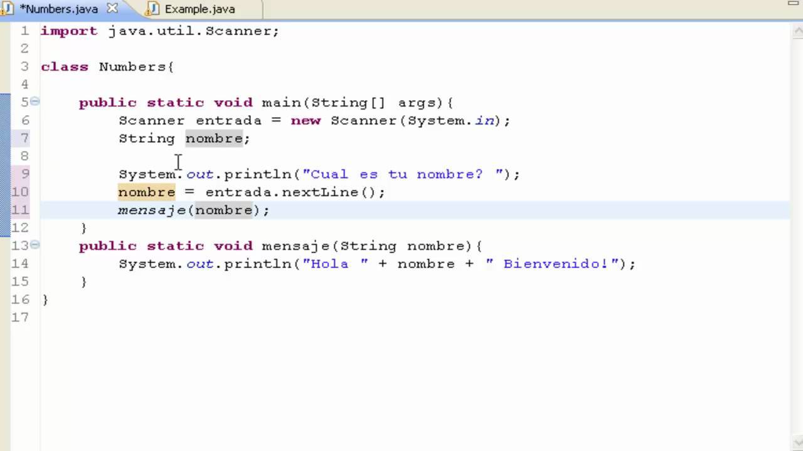Click the closing brace on line 16
Viewport: 803px width, 451px height.
click(x=45, y=300)
